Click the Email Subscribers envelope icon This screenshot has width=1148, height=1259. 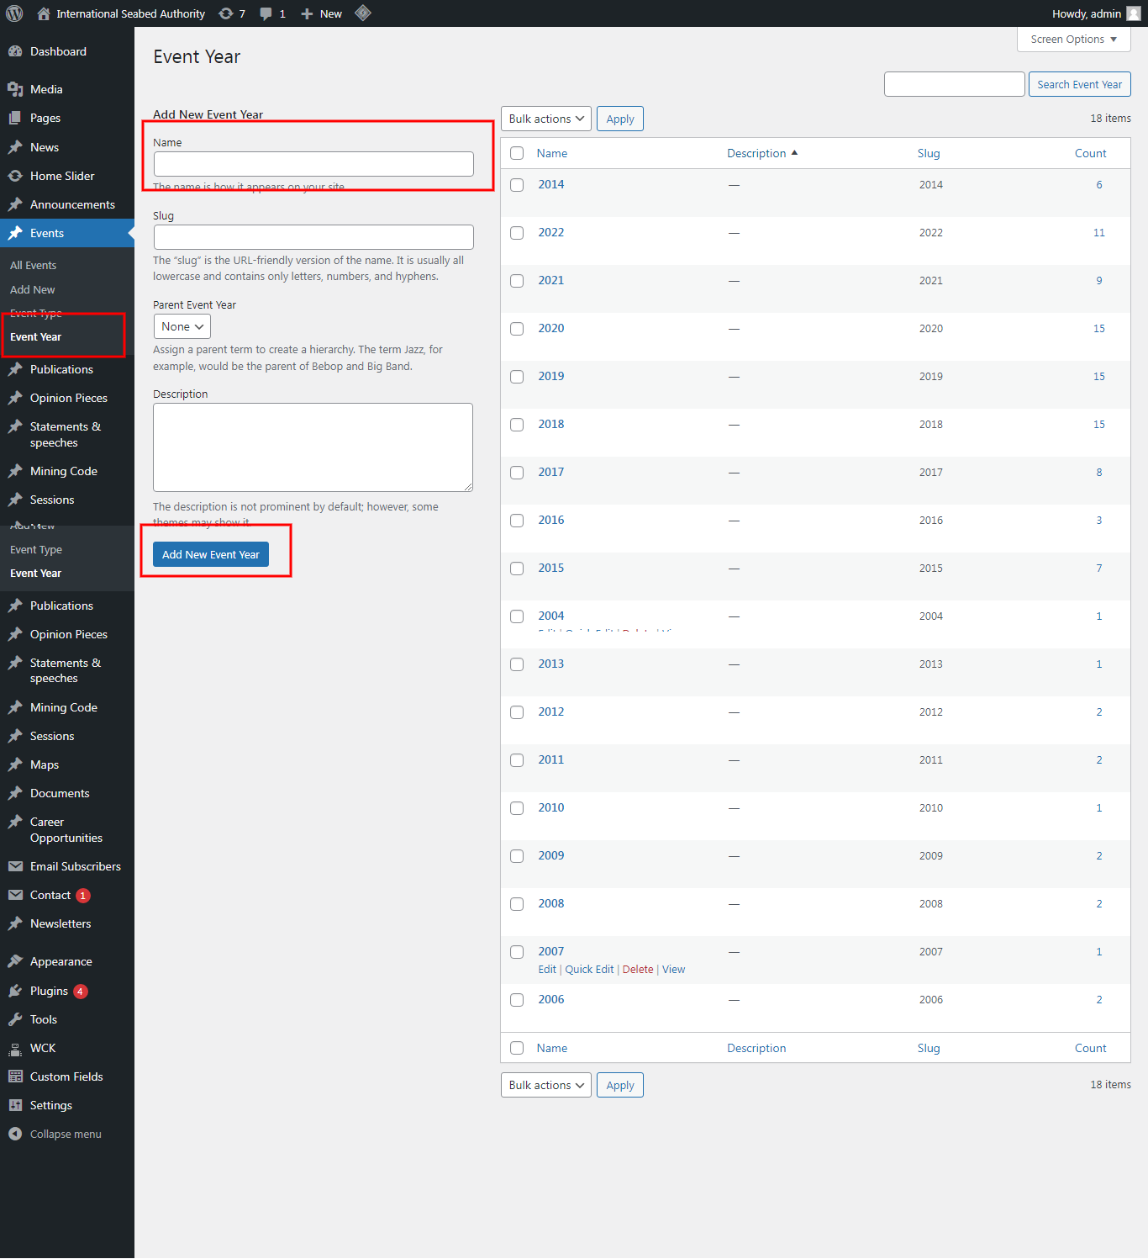(15, 866)
